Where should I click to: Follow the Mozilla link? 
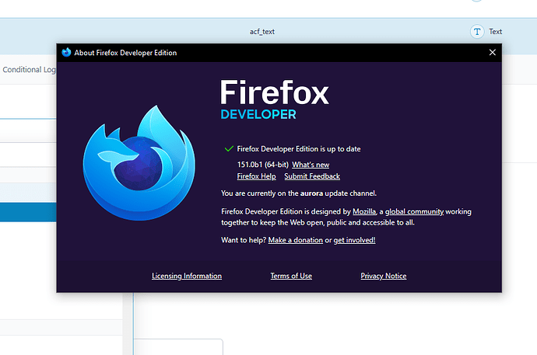364,211
